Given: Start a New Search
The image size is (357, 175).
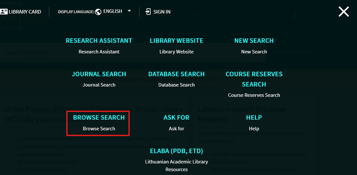Looking at the screenshot, I should click(x=254, y=41).
